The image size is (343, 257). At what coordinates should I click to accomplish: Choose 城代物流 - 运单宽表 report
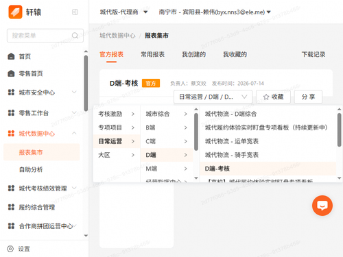(268, 141)
